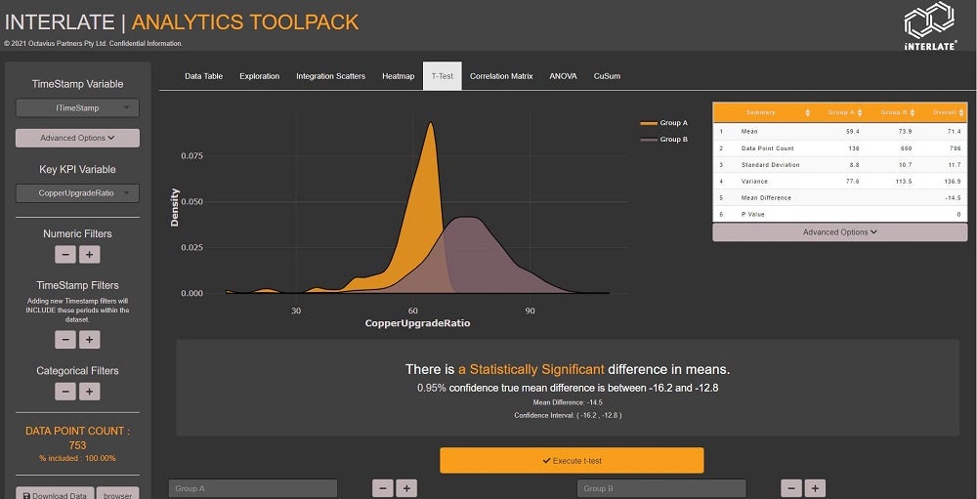Select the Standard Deviation table row
The height and width of the screenshot is (499, 977).
pos(840,164)
